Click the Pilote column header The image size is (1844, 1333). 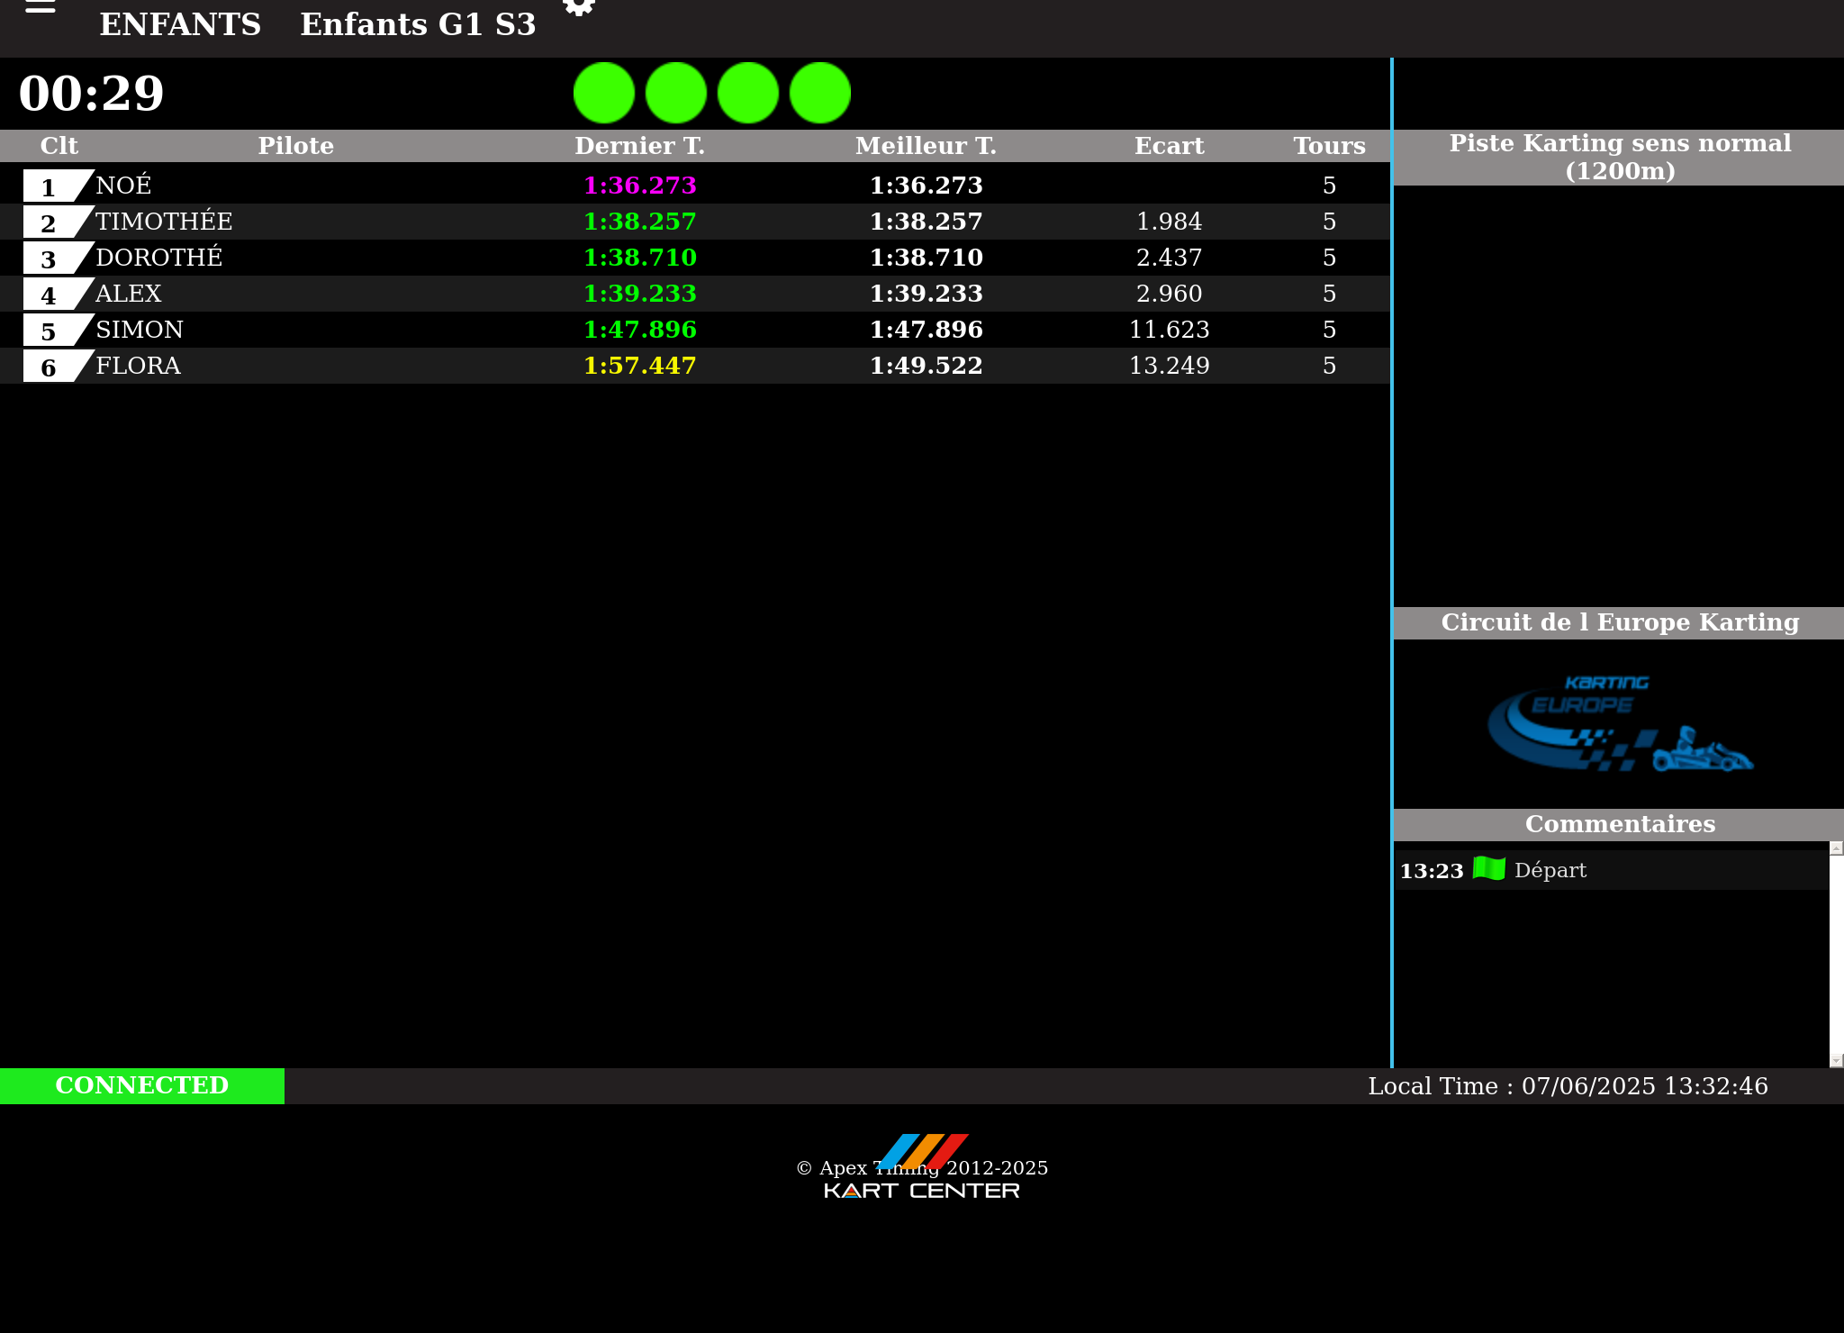[295, 146]
